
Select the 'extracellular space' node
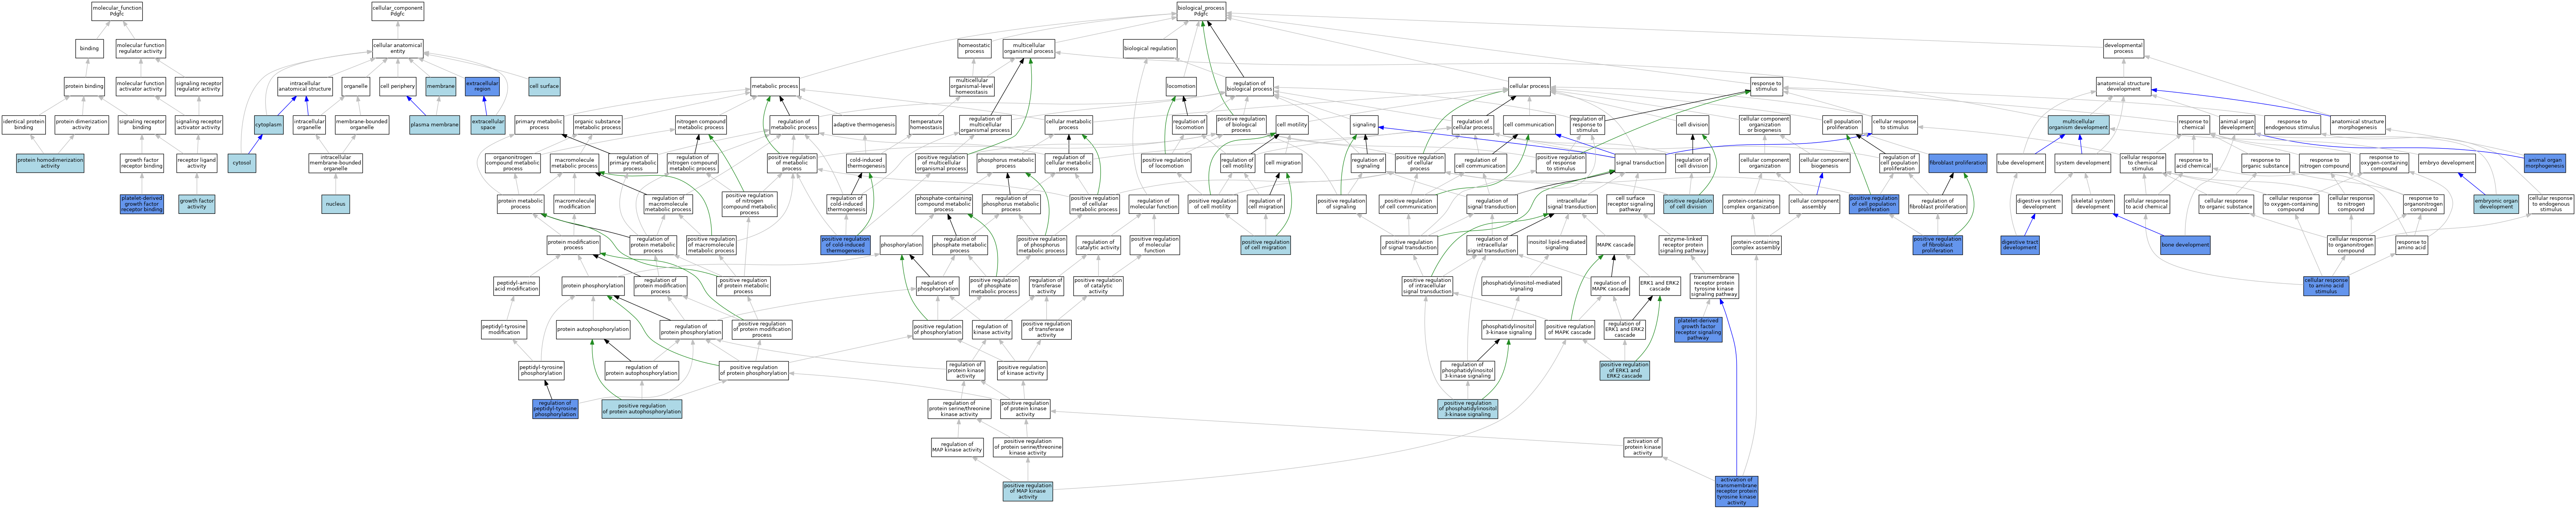(x=488, y=125)
